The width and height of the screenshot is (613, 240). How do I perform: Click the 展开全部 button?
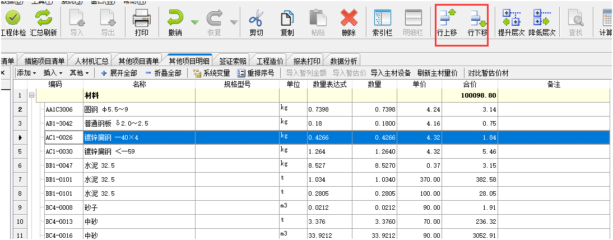tap(119, 73)
